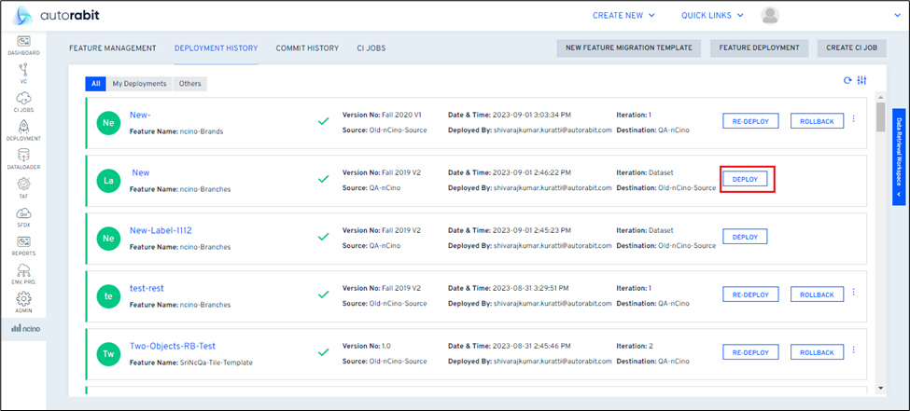Open the Admin gear icon

click(23, 302)
